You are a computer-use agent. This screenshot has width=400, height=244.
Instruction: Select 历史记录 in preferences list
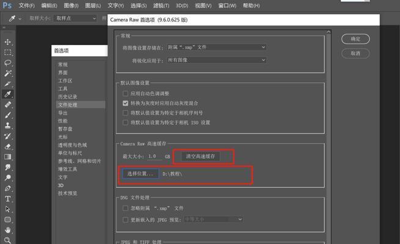click(68, 97)
